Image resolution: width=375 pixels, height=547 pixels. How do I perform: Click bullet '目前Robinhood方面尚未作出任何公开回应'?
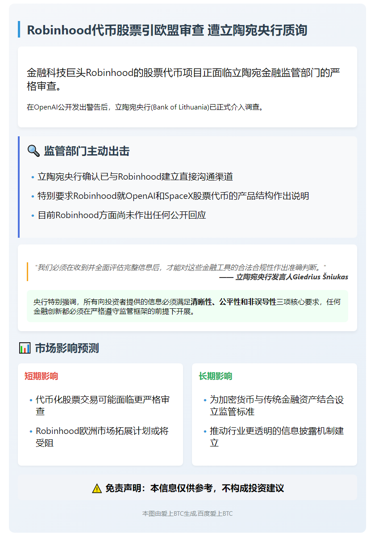click(x=122, y=215)
